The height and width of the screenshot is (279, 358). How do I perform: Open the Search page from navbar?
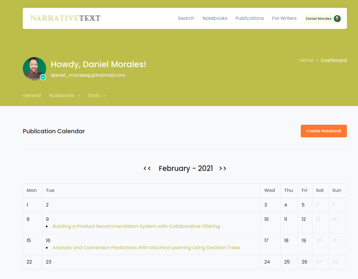(186, 18)
